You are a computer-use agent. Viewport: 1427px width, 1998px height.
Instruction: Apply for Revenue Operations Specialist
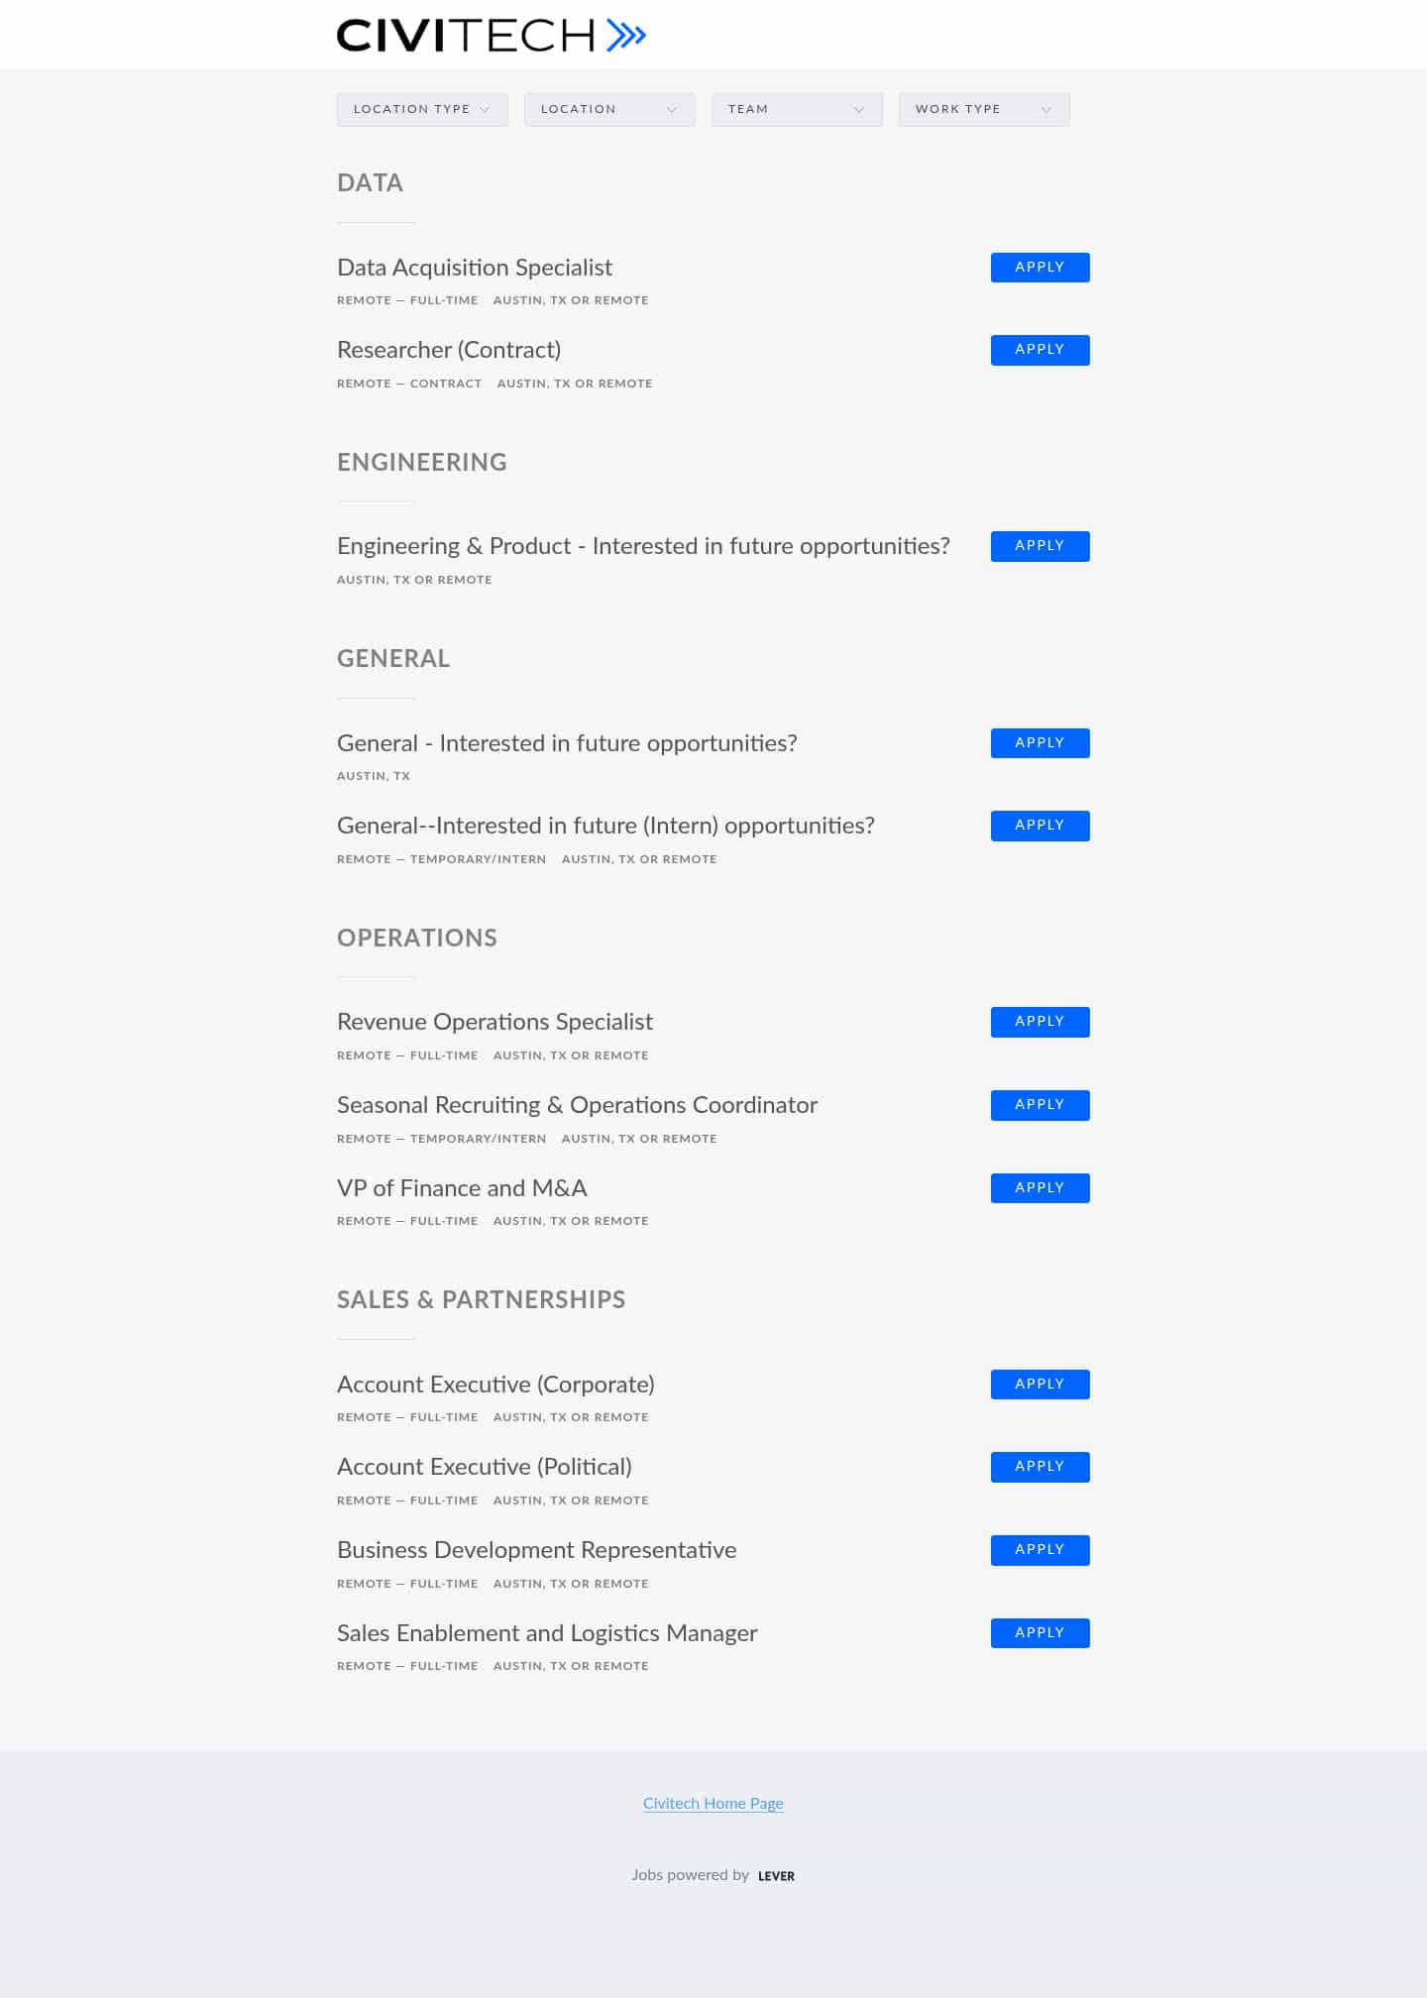(1040, 1022)
